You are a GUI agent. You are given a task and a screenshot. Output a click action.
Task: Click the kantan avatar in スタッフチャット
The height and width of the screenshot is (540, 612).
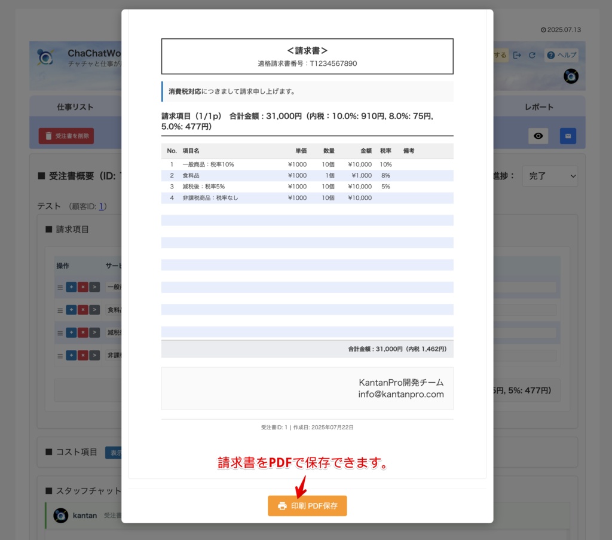pyautogui.click(x=60, y=515)
